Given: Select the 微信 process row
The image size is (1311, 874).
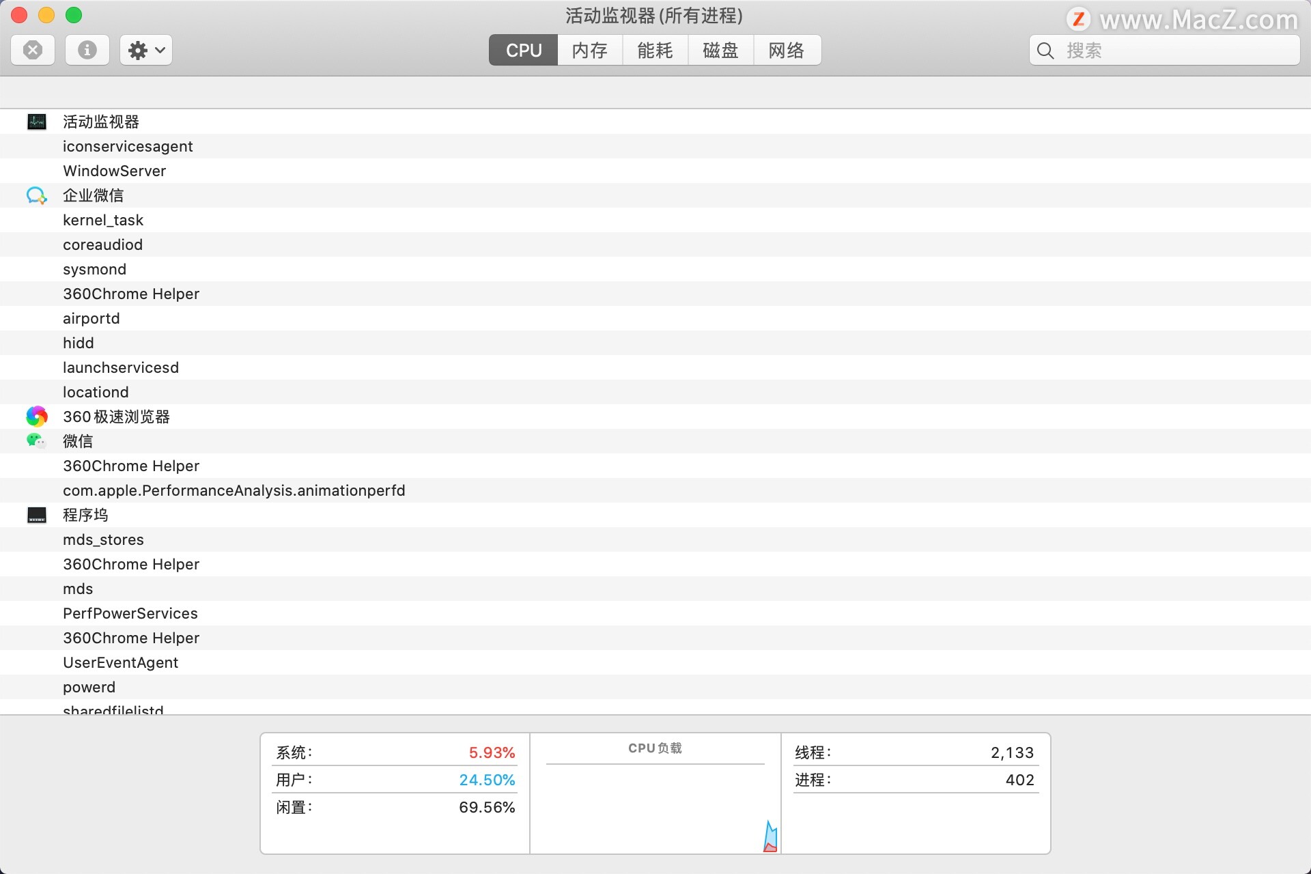Looking at the screenshot, I should coord(655,441).
